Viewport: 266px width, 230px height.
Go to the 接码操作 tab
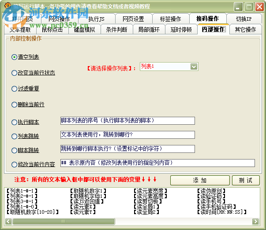[x=208, y=19]
